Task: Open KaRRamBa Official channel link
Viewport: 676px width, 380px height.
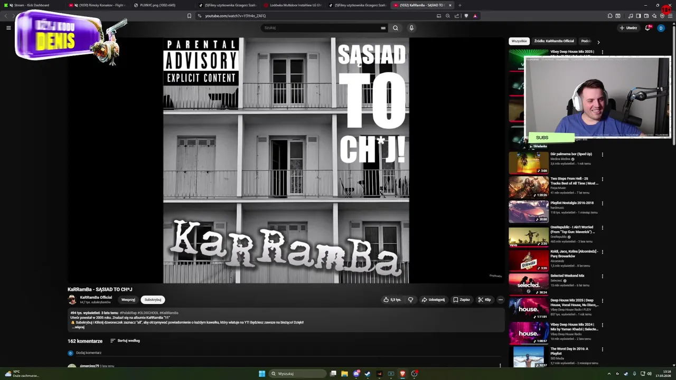Action: click(96, 298)
